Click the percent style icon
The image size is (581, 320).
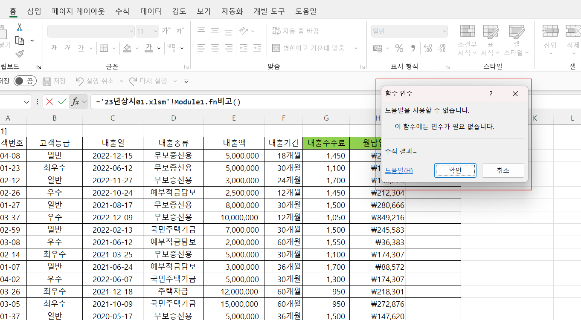coord(399,48)
